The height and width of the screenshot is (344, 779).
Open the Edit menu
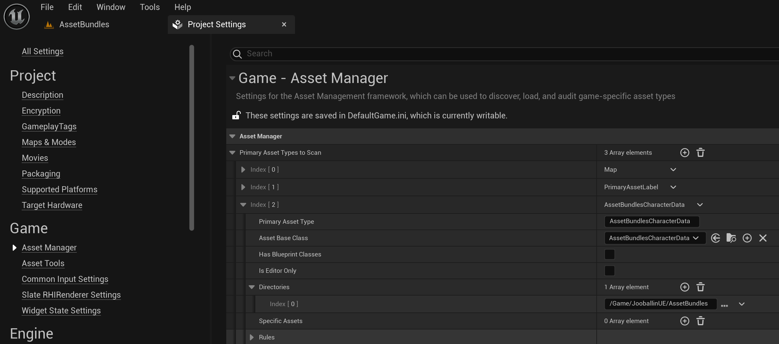click(75, 7)
